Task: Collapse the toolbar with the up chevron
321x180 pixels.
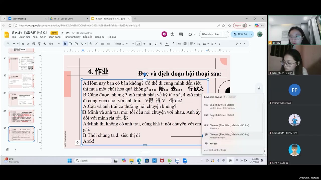Action: [245, 44]
